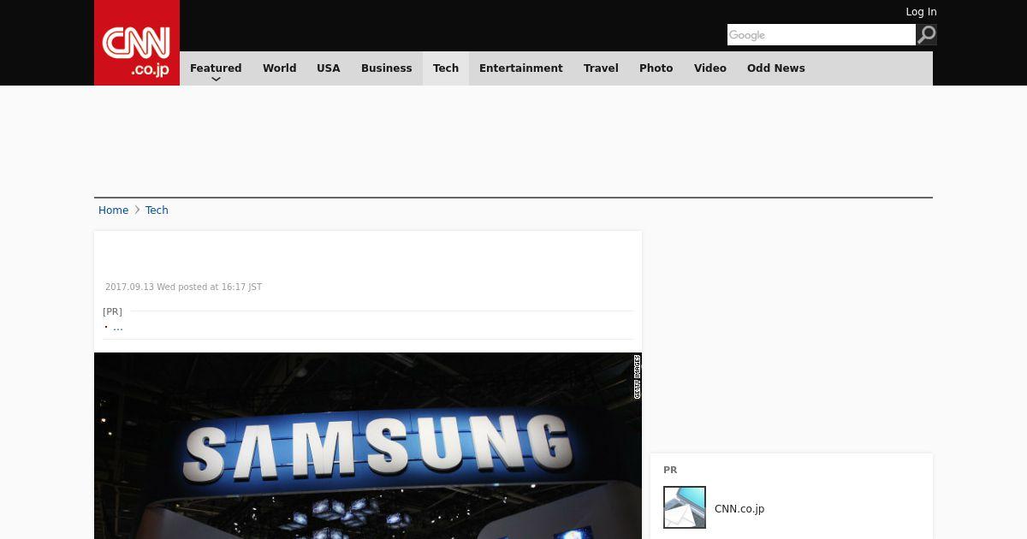Open the Travel section
This screenshot has width=1027, height=539.
point(601,68)
